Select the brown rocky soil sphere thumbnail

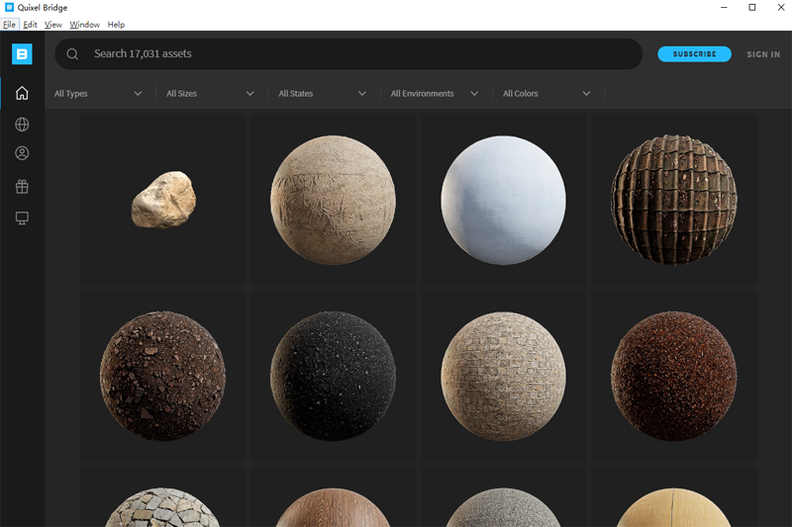pyautogui.click(x=163, y=376)
